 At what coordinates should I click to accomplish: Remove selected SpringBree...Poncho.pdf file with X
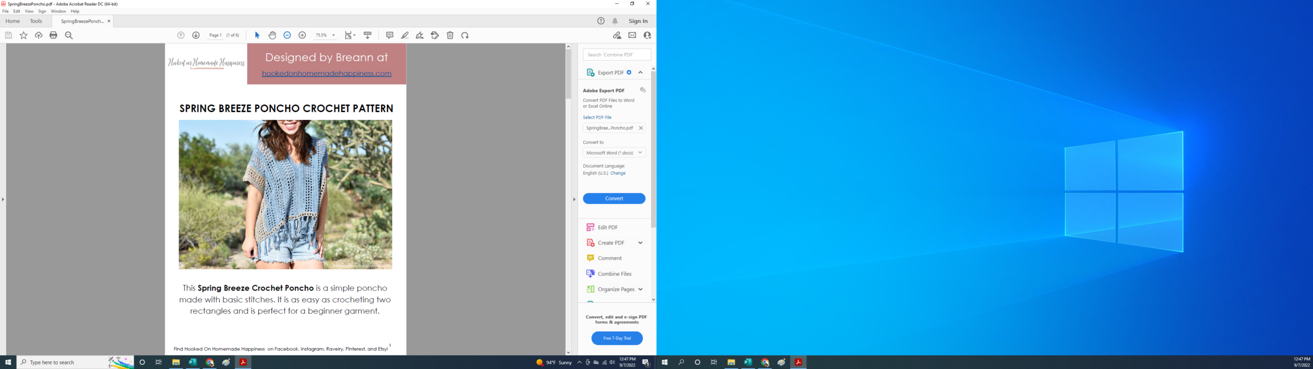click(x=641, y=128)
